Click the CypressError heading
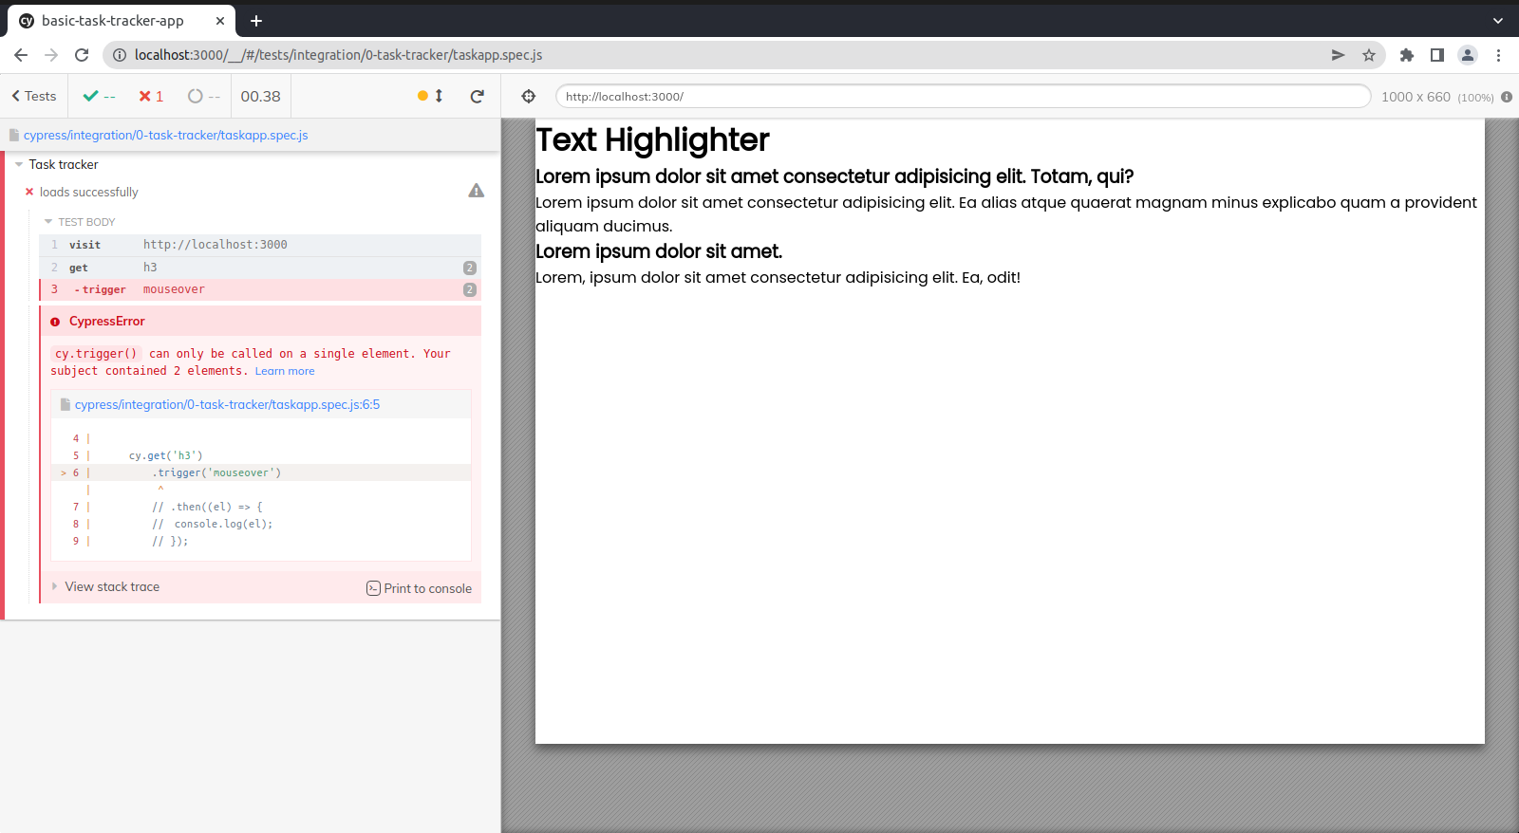This screenshot has height=833, width=1519. [x=106, y=321]
